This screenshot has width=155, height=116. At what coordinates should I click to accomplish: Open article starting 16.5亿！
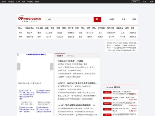point(77,67)
